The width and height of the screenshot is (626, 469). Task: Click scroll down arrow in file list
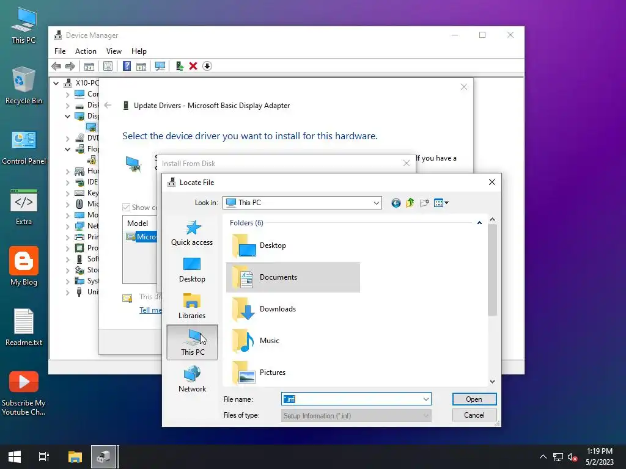coord(492,382)
